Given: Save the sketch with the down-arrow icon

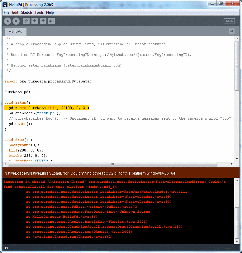Looking at the screenshot, I should pos(43,21).
